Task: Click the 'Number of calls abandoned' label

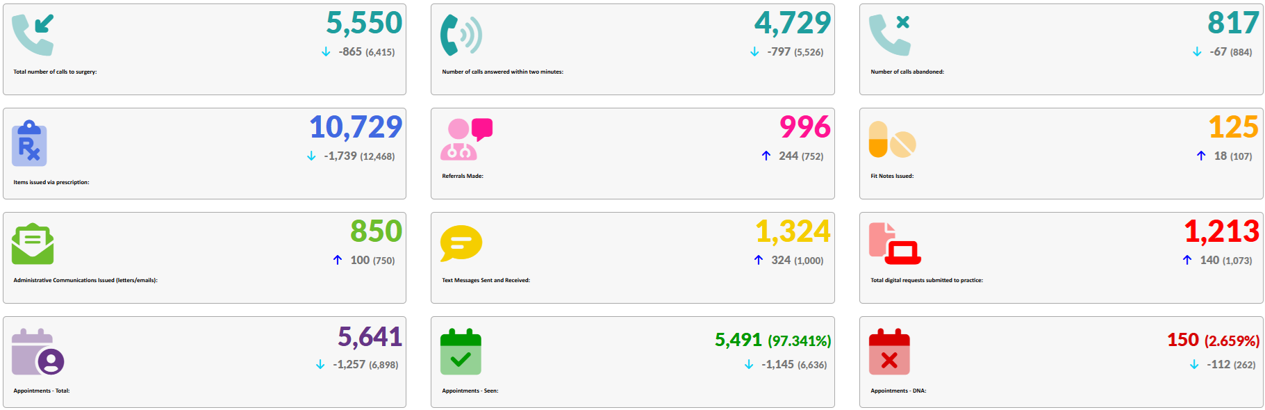Action: 907,72
